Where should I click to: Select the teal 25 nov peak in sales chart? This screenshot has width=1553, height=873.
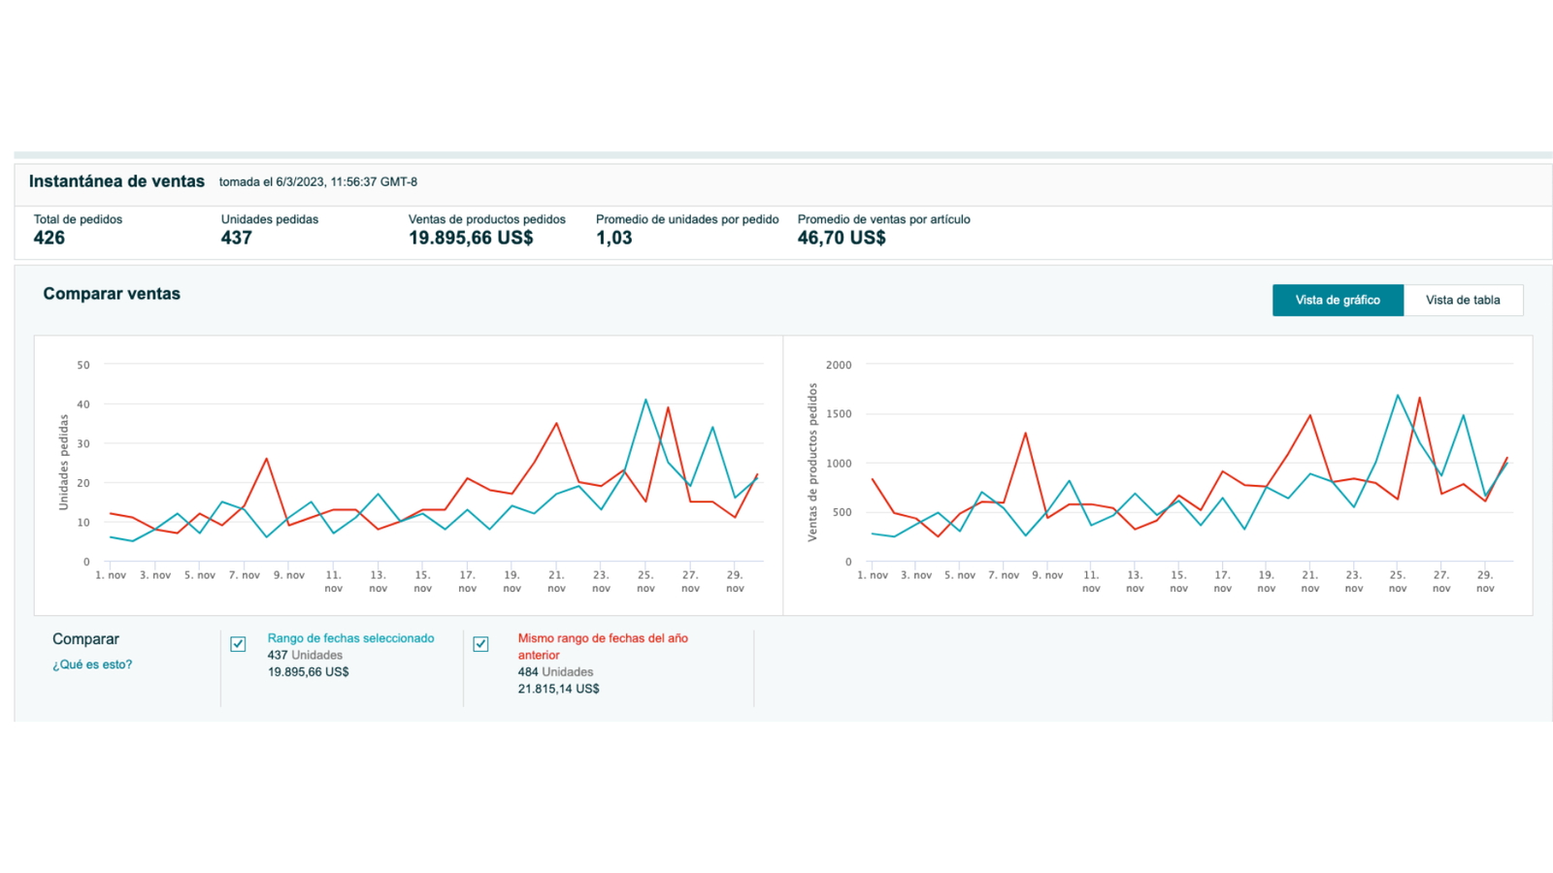[1398, 395]
